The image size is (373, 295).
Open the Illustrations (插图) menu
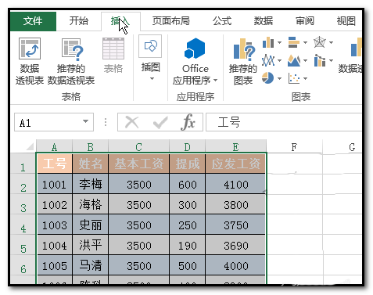click(x=150, y=58)
